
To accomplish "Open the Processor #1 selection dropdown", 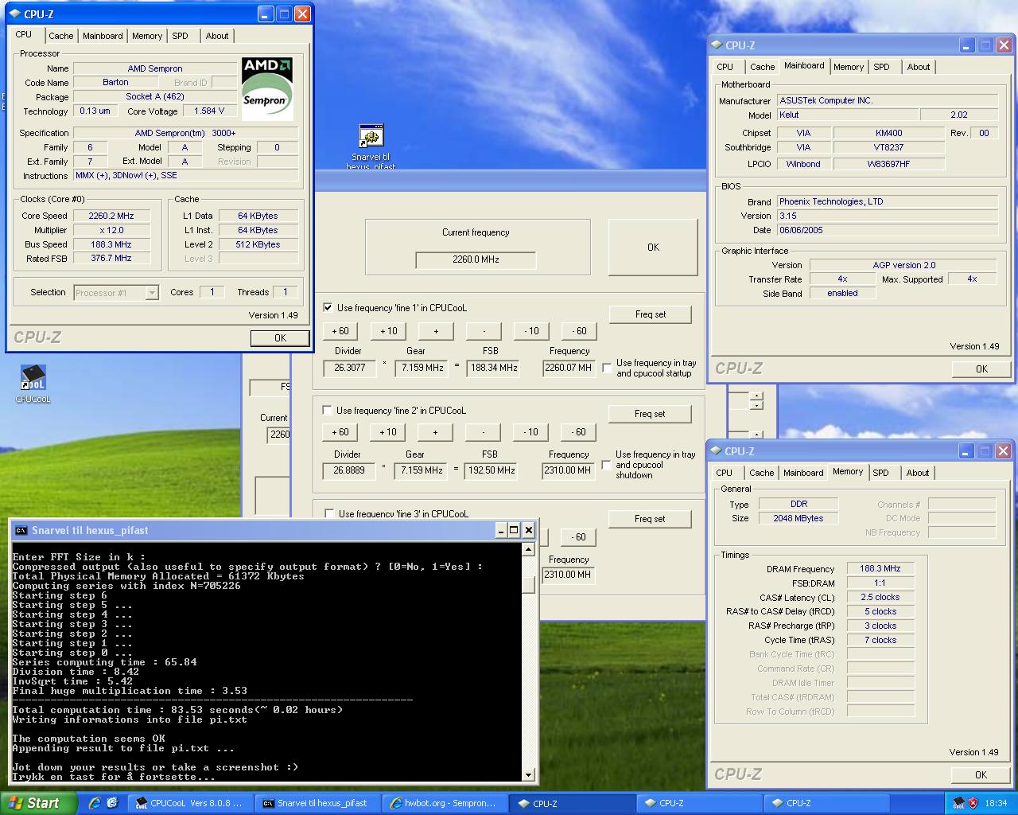I will [x=151, y=293].
